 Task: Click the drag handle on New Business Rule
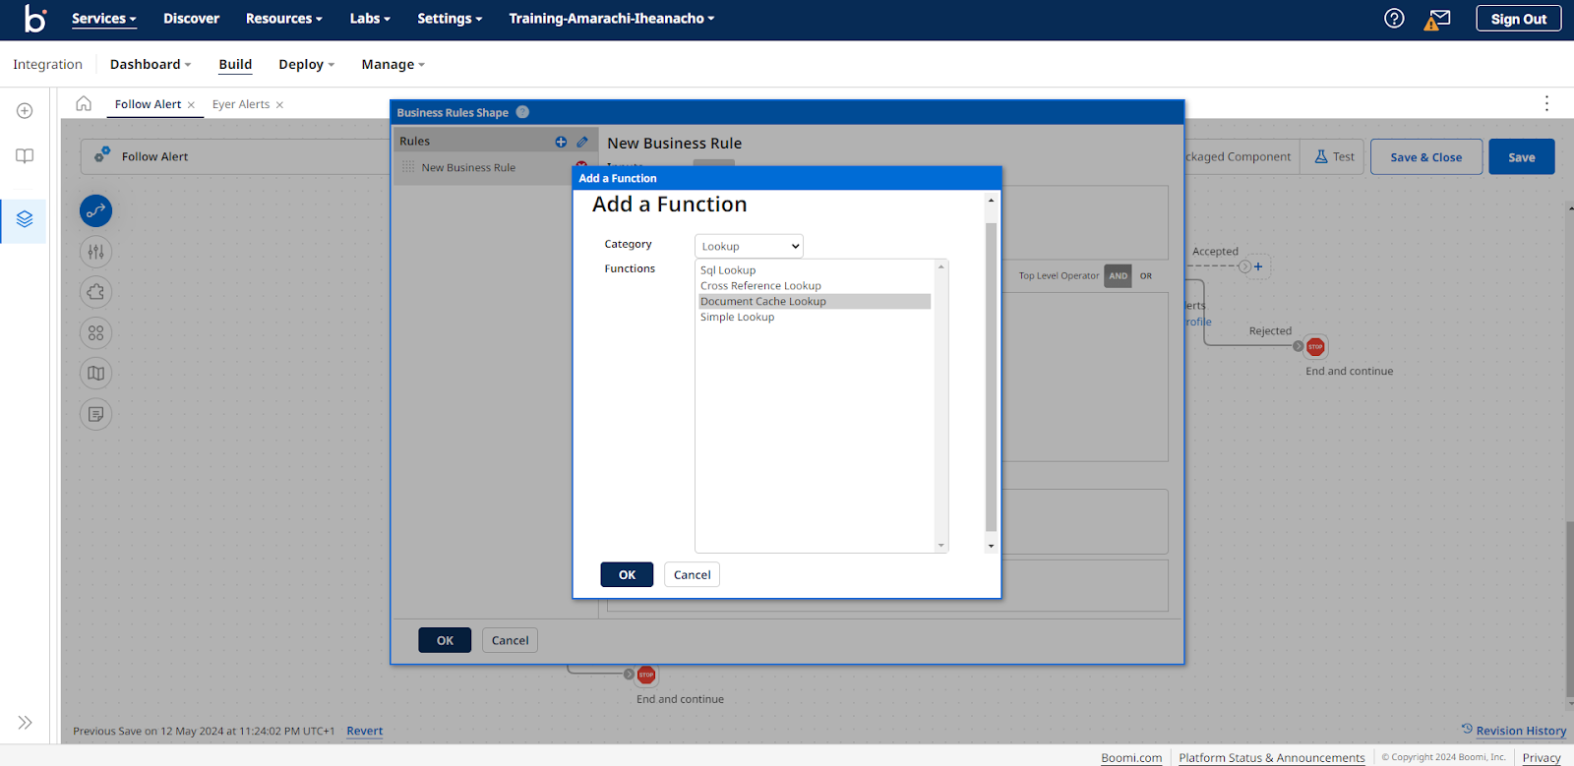pyautogui.click(x=408, y=167)
